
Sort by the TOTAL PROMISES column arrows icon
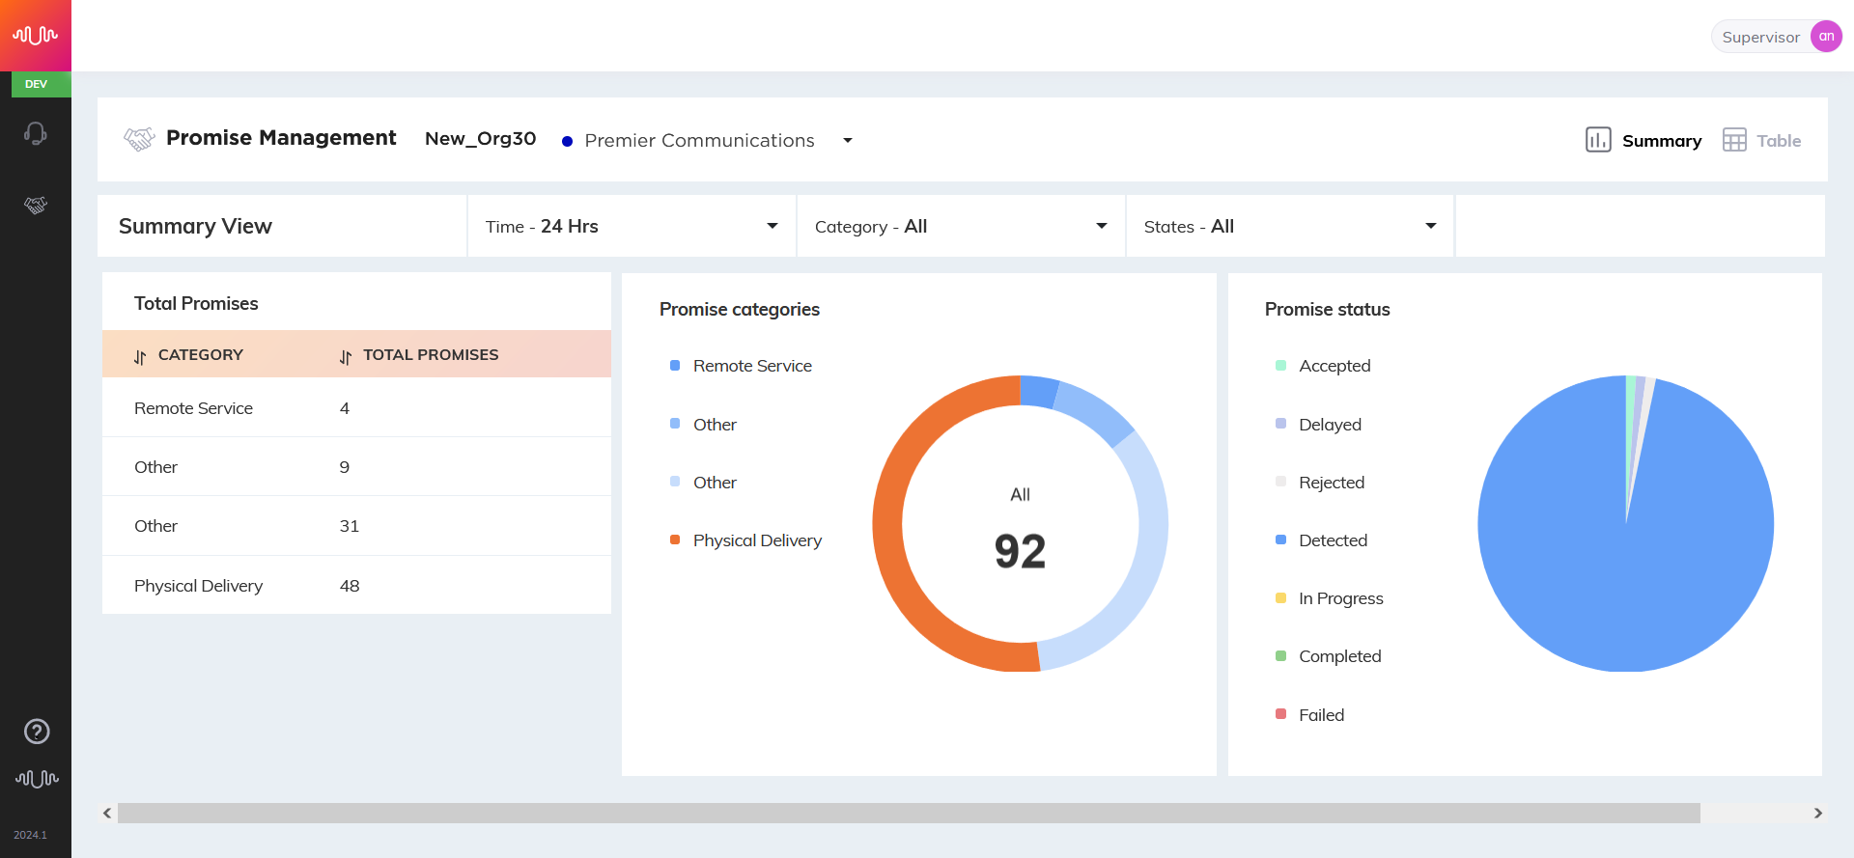click(x=346, y=357)
